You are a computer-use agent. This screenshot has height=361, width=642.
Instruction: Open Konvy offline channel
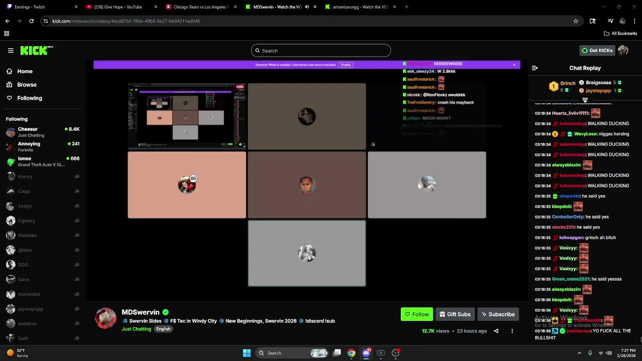(x=43, y=176)
